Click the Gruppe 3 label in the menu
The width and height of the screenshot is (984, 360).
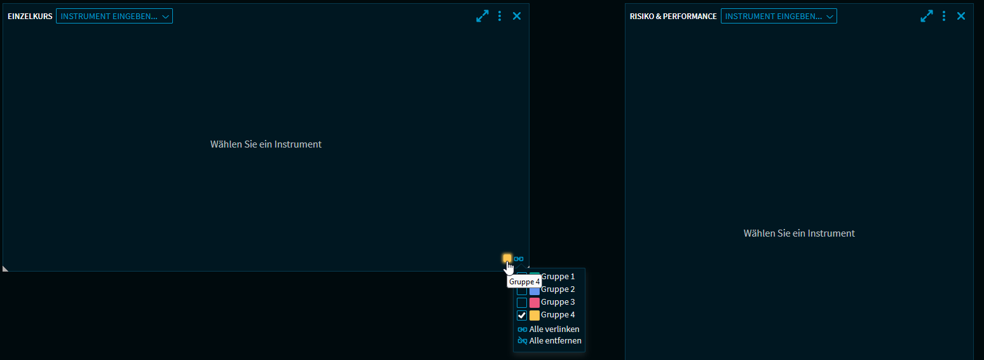coord(557,302)
